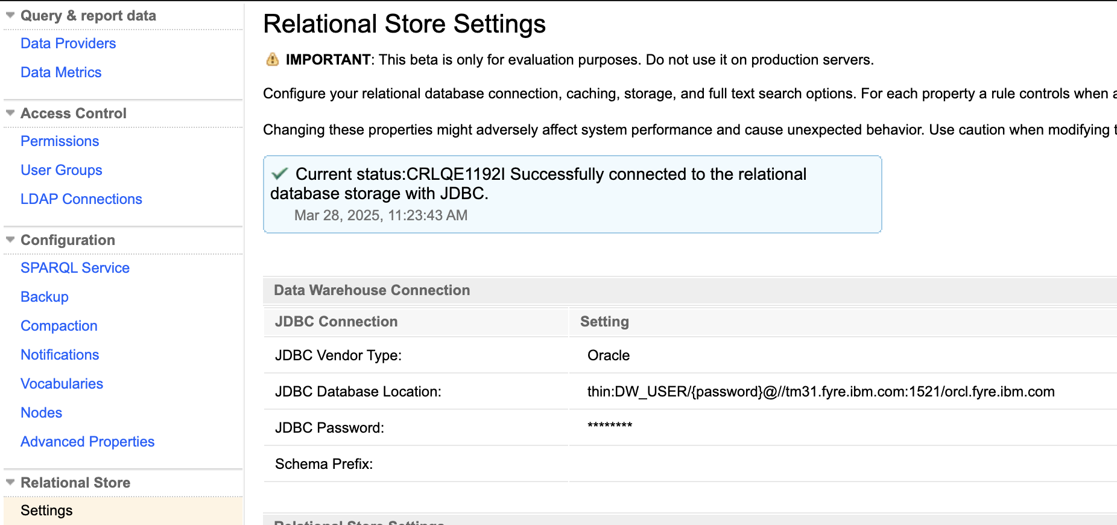Open the Vocabularies page
The width and height of the screenshot is (1117, 525).
pos(62,384)
